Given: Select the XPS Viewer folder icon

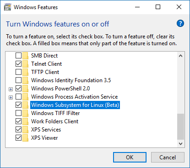Looking at the screenshot, I should (x=25, y=138).
